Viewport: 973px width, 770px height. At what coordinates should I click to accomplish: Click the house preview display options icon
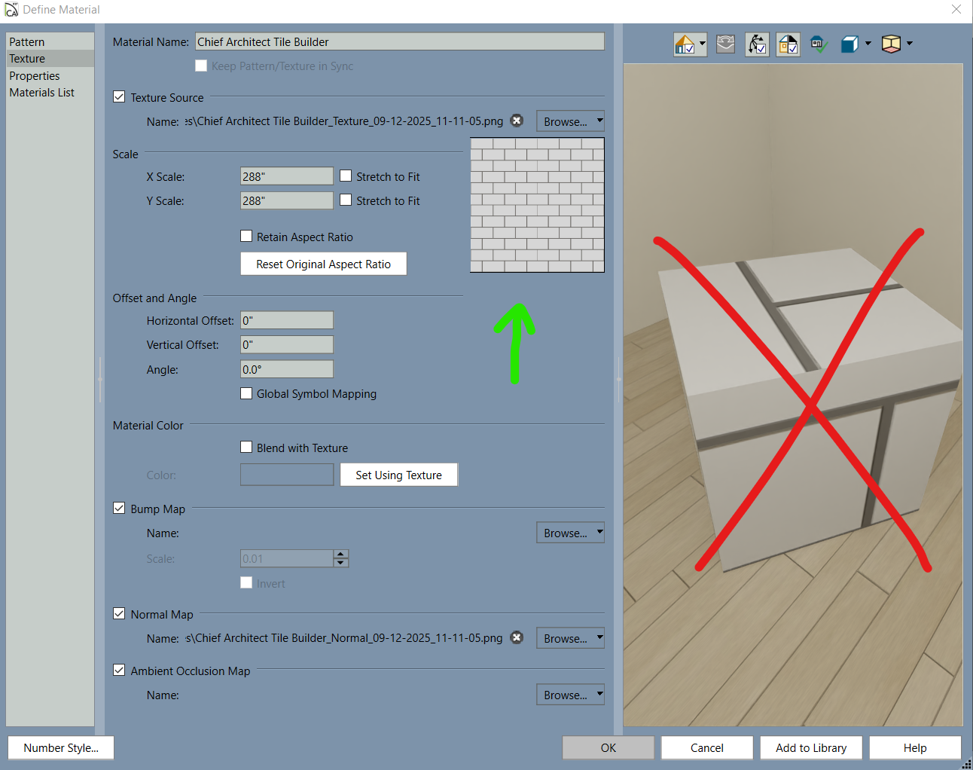click(x=685, y=44)
